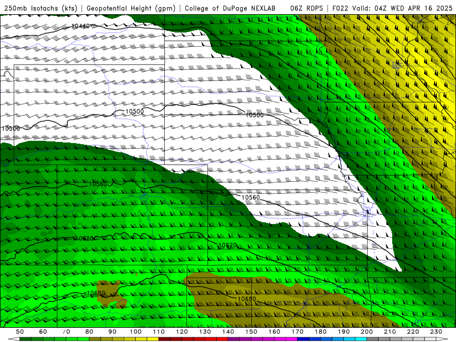Click the 10680 label inside the olive shading
456x342 pixels.
point(247,299)
